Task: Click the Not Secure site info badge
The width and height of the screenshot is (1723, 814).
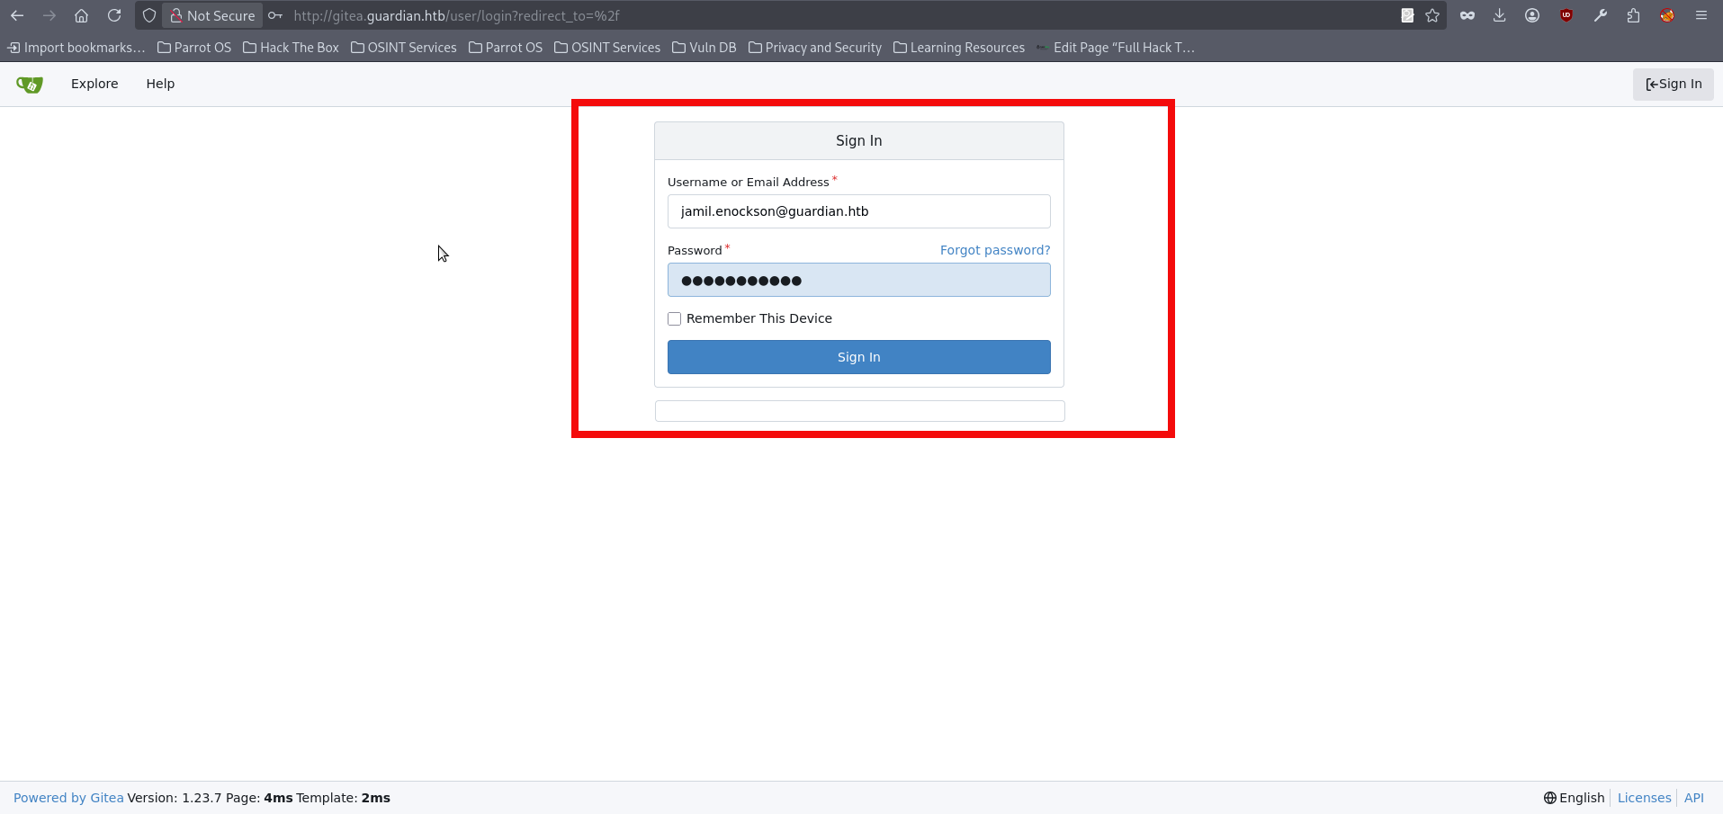Action: [212, 15]
